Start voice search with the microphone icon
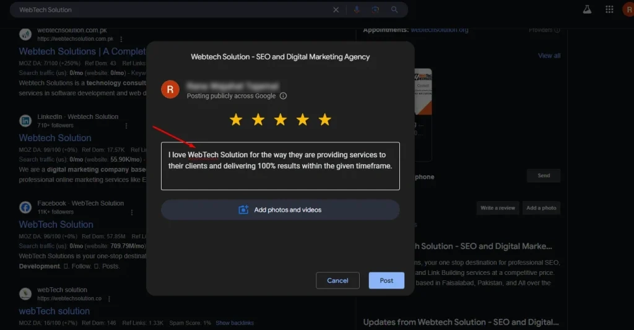This screenshot has height=330, width=634. point(357,10)
